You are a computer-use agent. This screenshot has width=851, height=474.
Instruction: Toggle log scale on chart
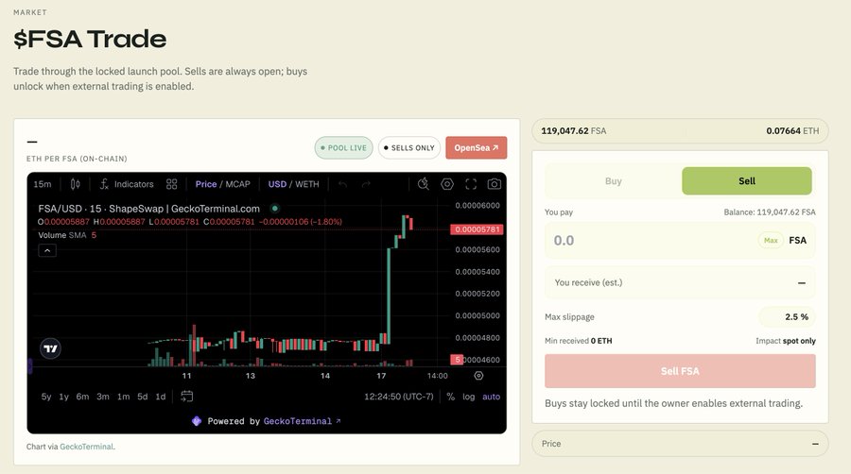(468, 397)
